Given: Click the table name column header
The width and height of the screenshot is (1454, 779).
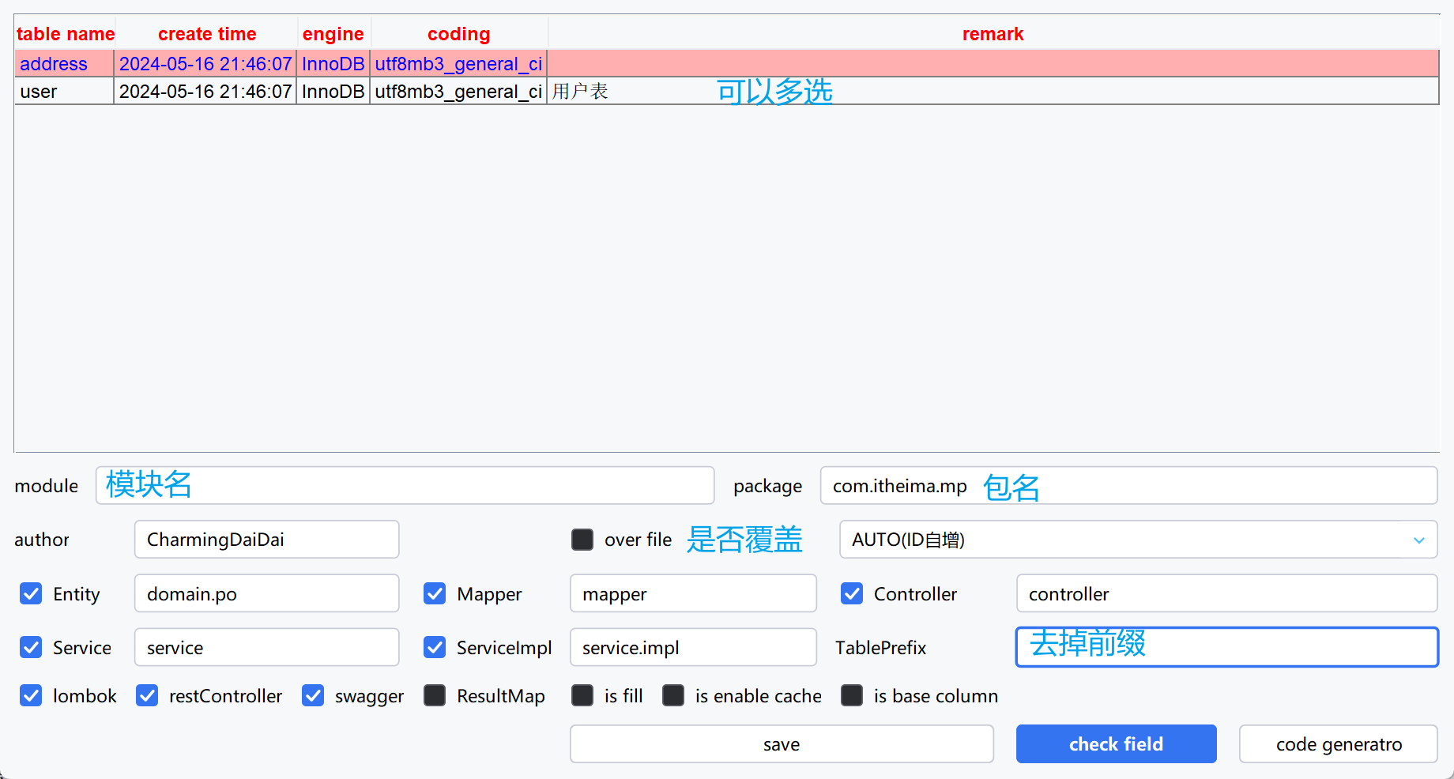Looking at the screenshot, I should point(66,34).
